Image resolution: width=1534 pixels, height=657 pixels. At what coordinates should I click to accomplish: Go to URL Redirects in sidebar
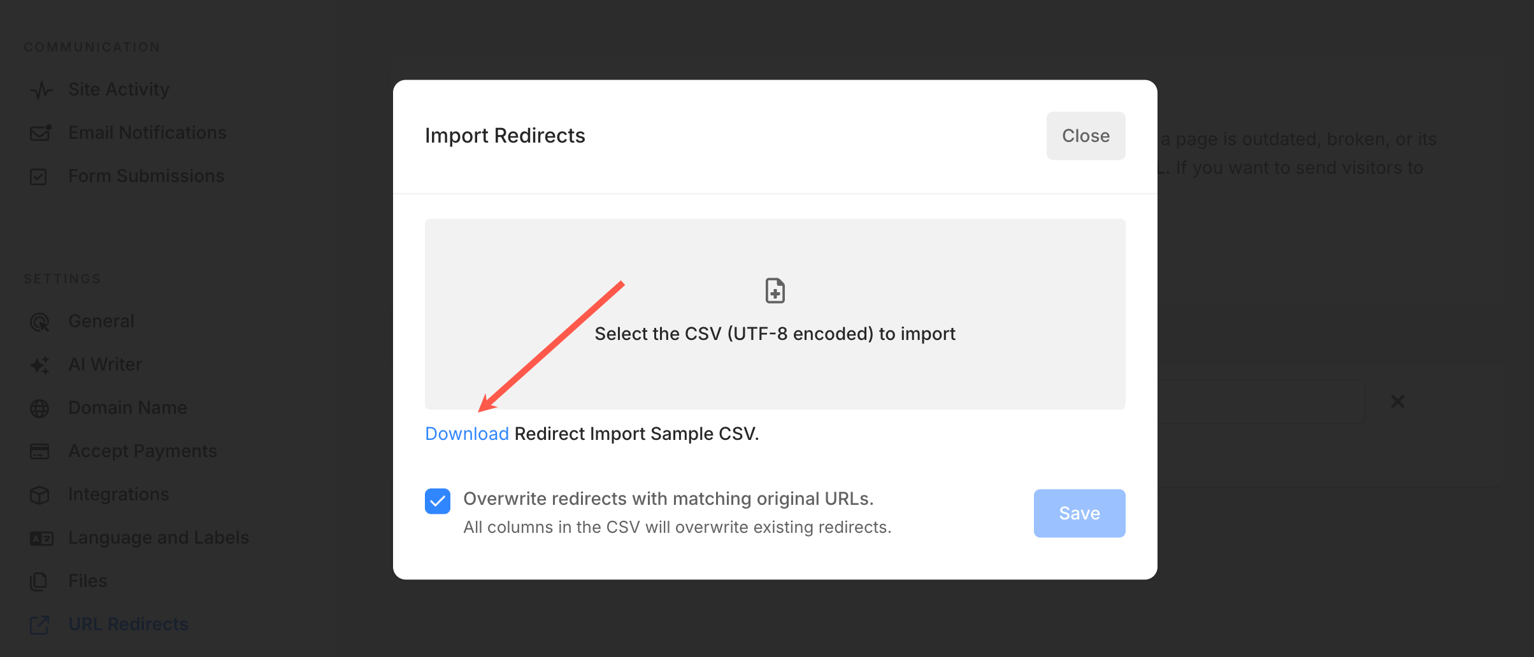(x=128, y=624)
